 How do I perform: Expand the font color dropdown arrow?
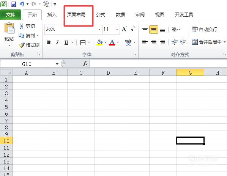(118, 42)
